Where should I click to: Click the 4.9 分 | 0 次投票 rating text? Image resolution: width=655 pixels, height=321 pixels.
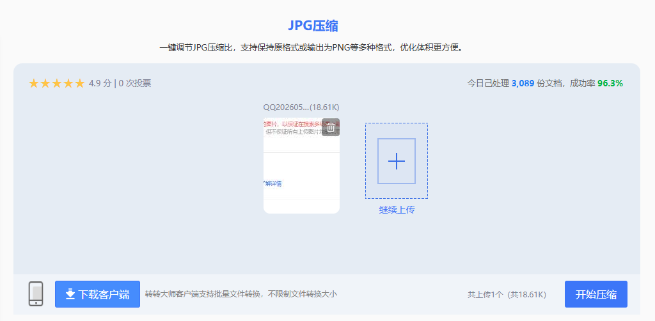click(120, 84)
